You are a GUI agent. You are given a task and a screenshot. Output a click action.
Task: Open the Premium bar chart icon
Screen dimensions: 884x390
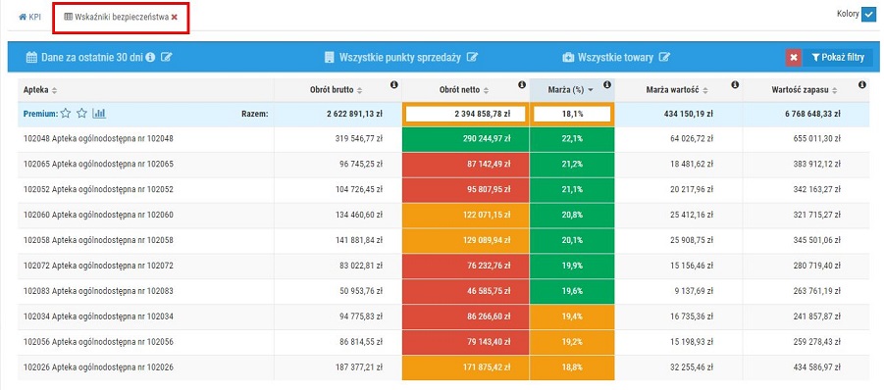[99, 114]
